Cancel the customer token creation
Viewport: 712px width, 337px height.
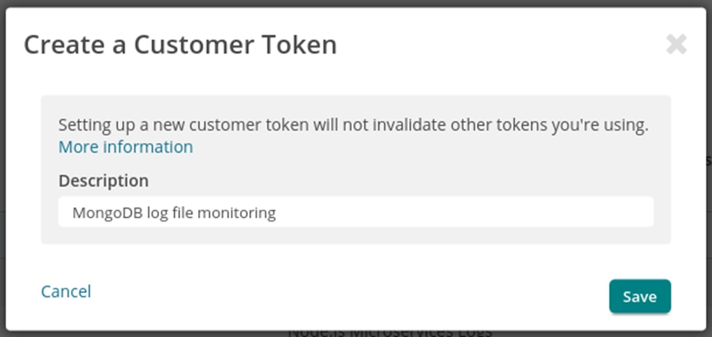pos(66,291)
